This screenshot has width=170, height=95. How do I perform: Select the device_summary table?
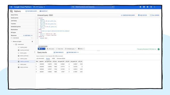[24, 56]
